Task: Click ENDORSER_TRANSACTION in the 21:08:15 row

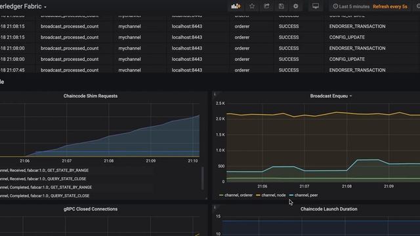Action: click(357, 26)
